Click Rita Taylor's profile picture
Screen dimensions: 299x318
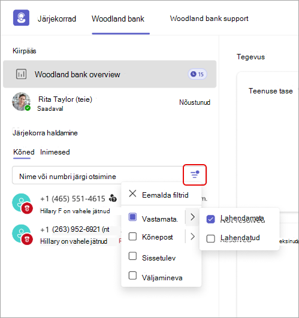click(22, 101)
